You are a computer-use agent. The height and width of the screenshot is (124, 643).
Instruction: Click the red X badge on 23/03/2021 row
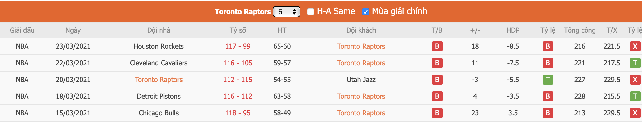coord(635,46)
